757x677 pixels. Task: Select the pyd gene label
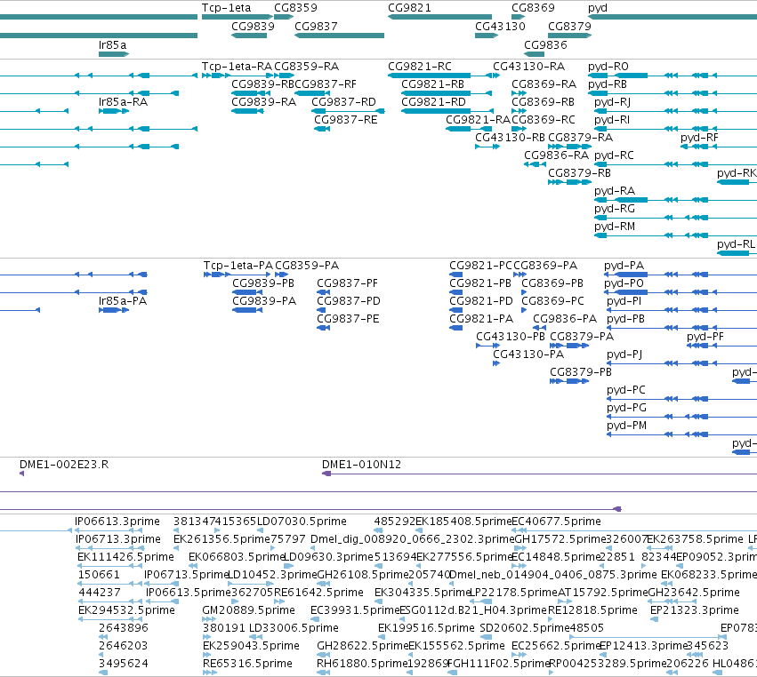click(598, 8)
